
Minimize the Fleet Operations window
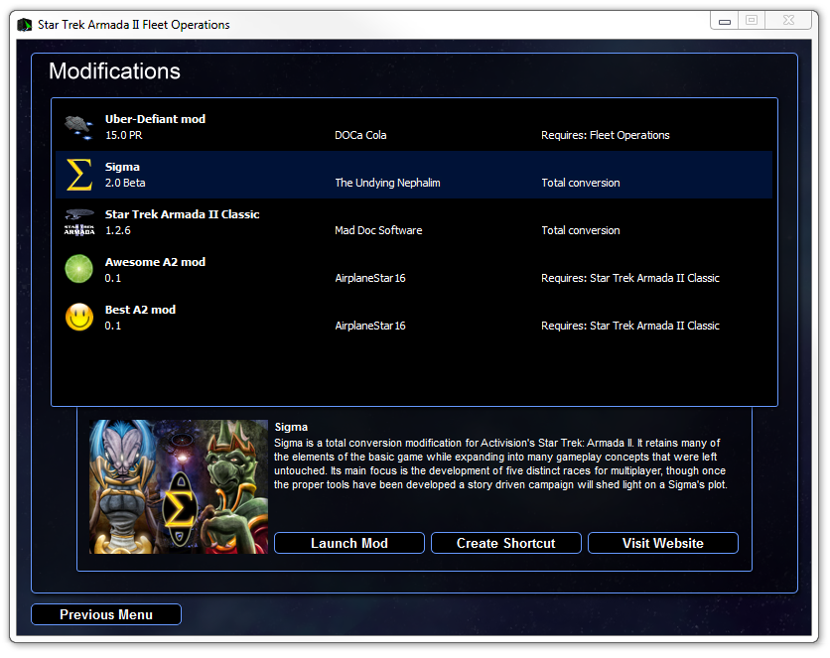725,21
